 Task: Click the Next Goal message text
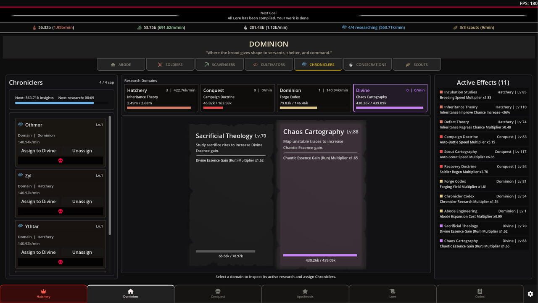coord(269,18)
